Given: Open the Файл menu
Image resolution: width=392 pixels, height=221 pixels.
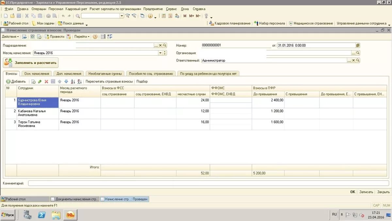Looking at the screenshot, I should (9, 9).
